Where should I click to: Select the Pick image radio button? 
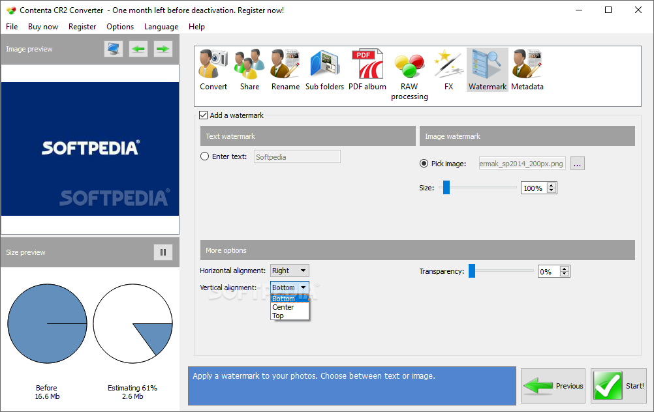424,164
